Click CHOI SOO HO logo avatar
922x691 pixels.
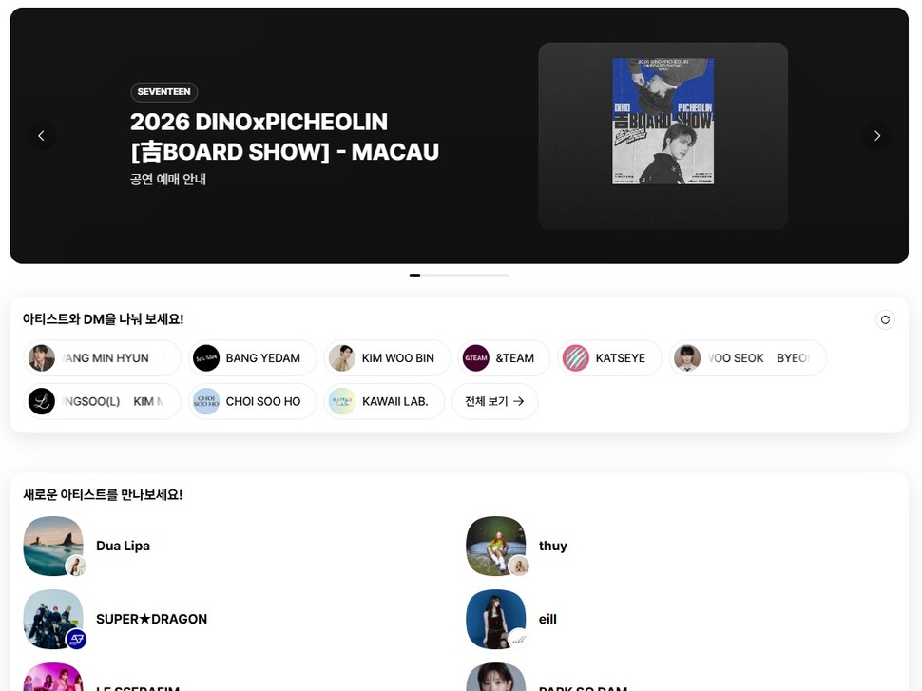(x=206, y=402)
